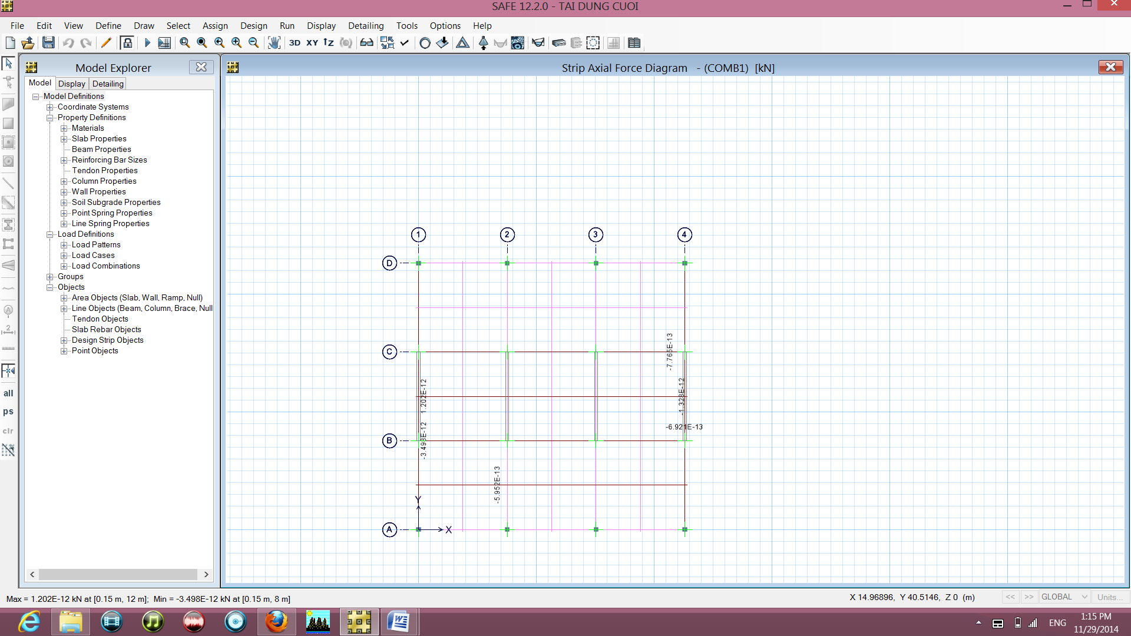Open an existing model file
This screenshot has height=636, width=1131.
(28, 43)
